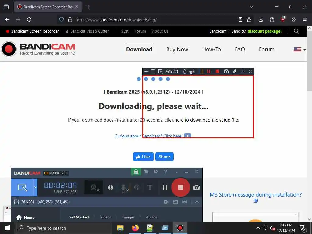Open the Home section in Bandicam sidebar
Viewport: 312px width, 234px height.
click(26, 217)
